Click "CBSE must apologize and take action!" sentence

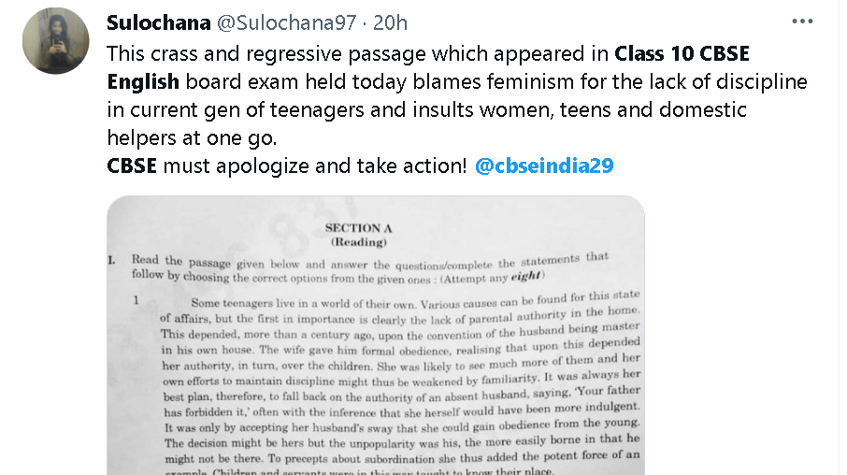pos(286,167)
